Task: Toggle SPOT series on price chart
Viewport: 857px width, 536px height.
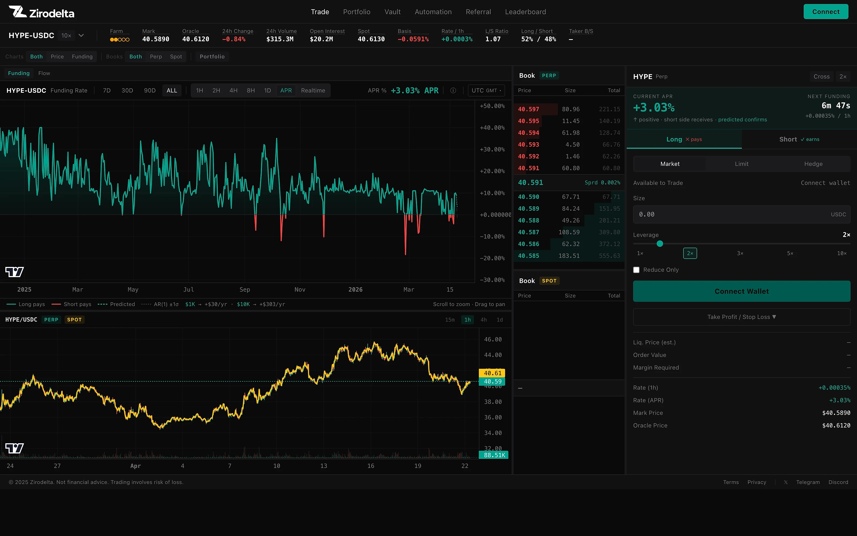Action: click(x=74, y=320)
